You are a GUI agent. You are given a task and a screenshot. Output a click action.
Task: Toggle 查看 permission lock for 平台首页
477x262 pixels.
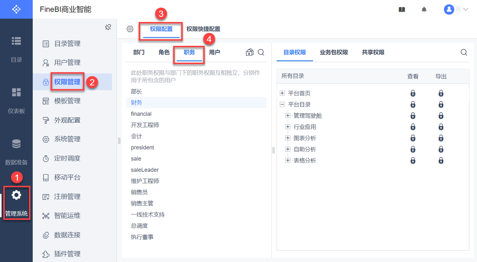coord(413,93)
